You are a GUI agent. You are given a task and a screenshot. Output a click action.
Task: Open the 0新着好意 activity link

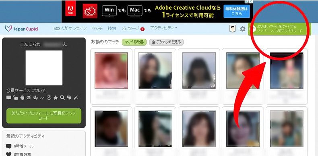[x=23, y=154]
